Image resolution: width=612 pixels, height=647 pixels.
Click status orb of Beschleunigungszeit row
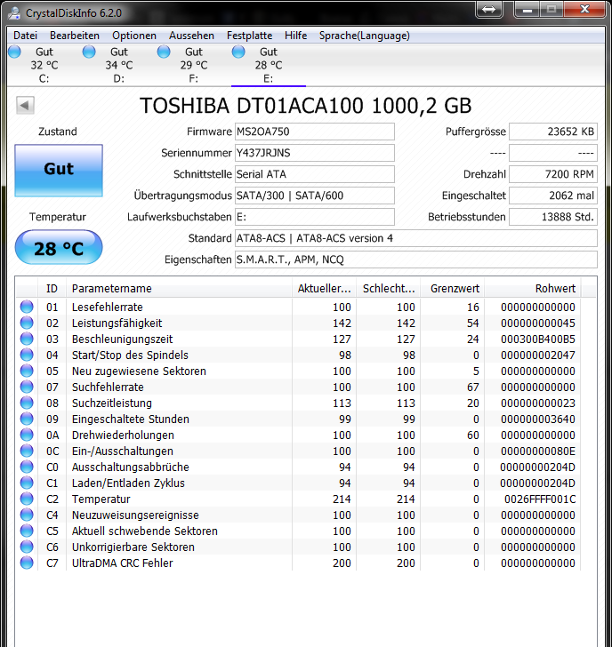[x=27, y=339]
